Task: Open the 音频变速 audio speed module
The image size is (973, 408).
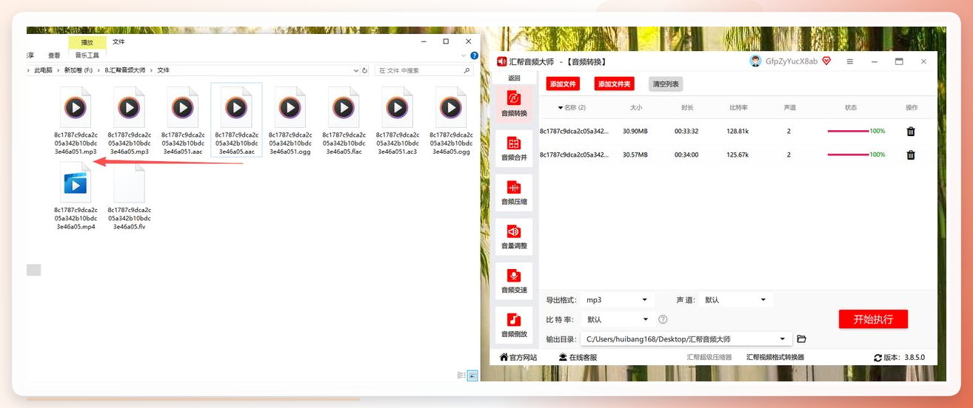Action: click(514, 280)
